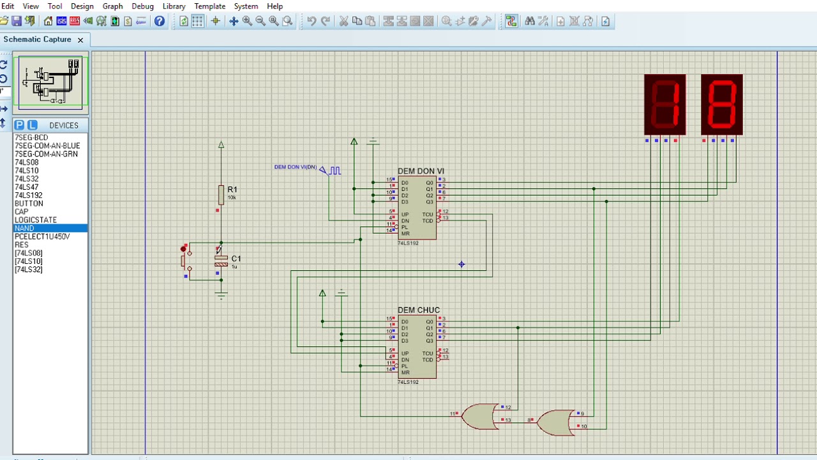
Task: Click the blue Help question mark icon
Action: click(160, 21)
